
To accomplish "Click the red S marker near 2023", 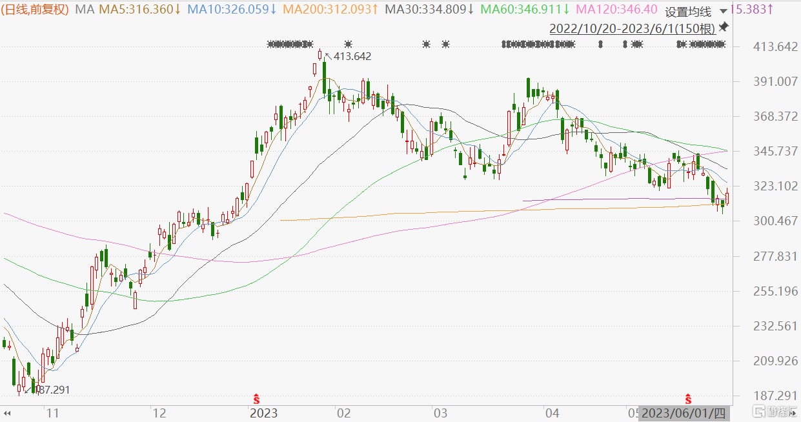I will tap(256, 398).
